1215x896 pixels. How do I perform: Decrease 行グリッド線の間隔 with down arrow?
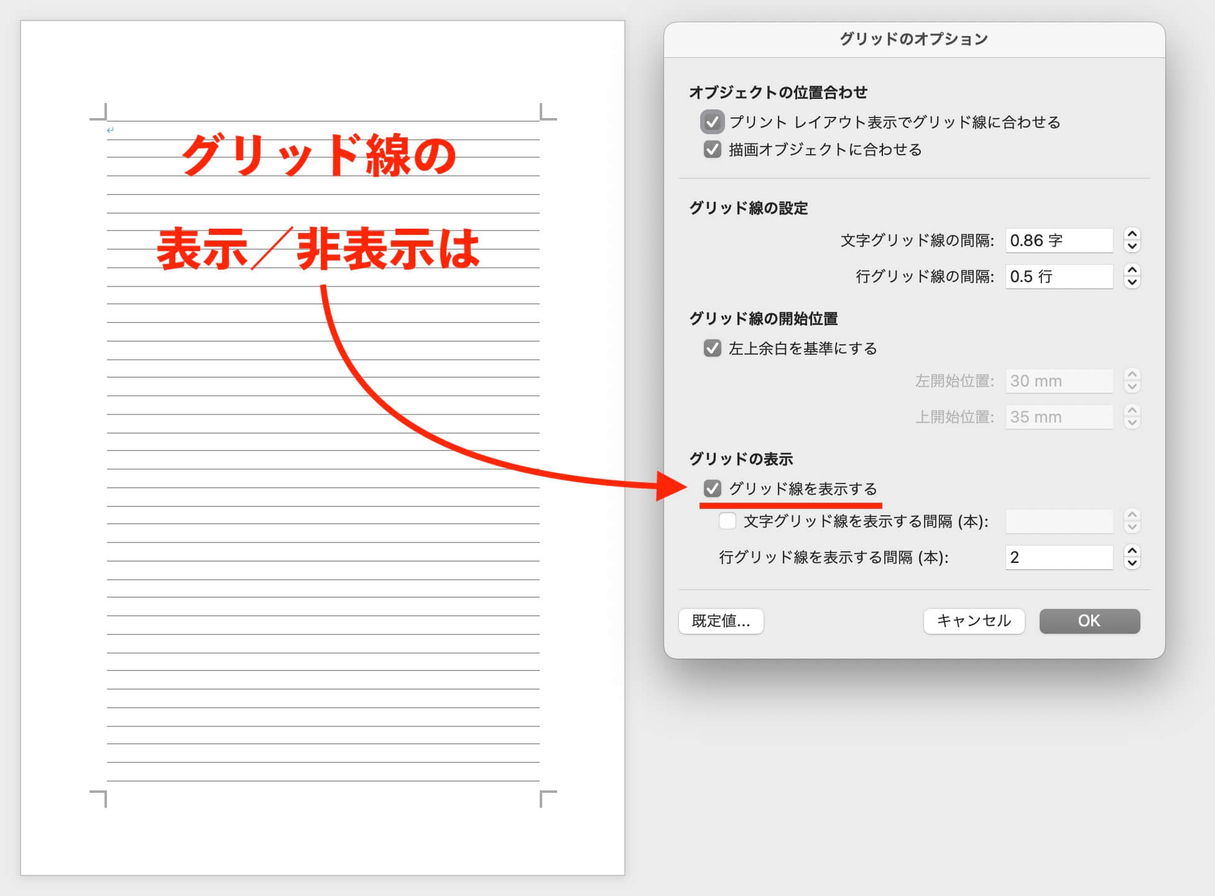tap(1132, 282)
